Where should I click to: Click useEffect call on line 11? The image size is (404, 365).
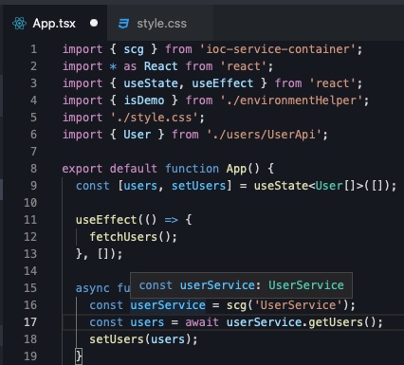[106, 220]
